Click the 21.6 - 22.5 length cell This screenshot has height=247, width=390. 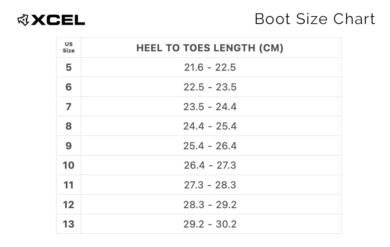(x=210, y=67)
